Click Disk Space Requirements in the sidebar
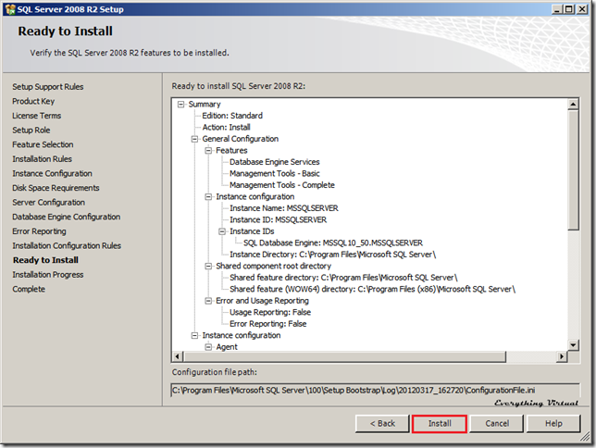The image size is (596, 448). (56, 188)
